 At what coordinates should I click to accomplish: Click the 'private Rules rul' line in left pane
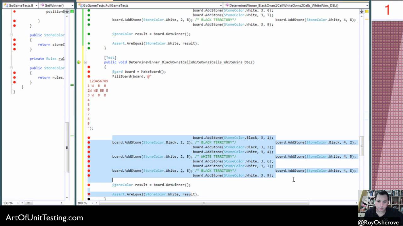(x=47, y=59)
